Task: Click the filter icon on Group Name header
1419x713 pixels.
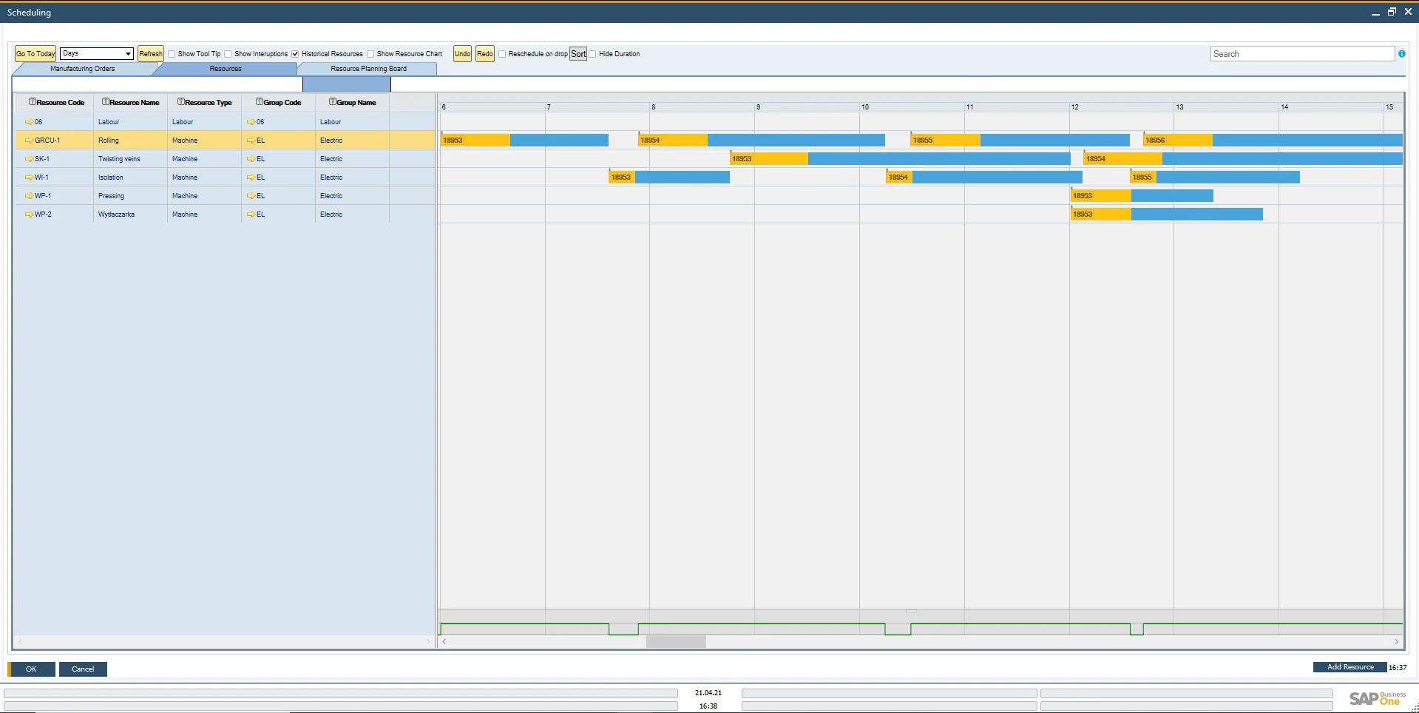Action: [x=332, y=102]
